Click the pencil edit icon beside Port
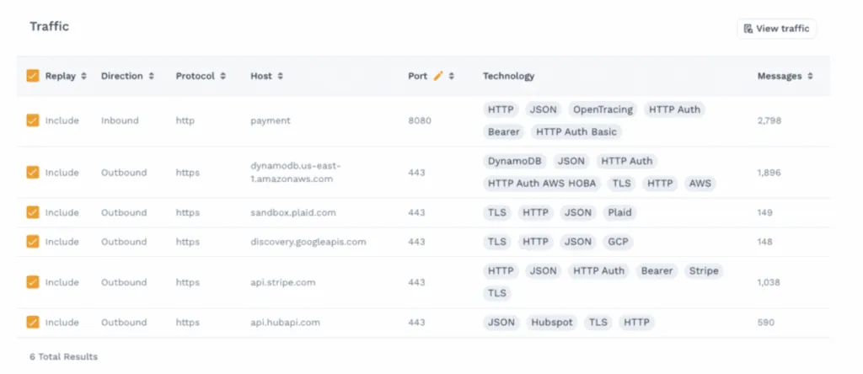The width and height of the screenshot is (863, 374). pos(437,76)
